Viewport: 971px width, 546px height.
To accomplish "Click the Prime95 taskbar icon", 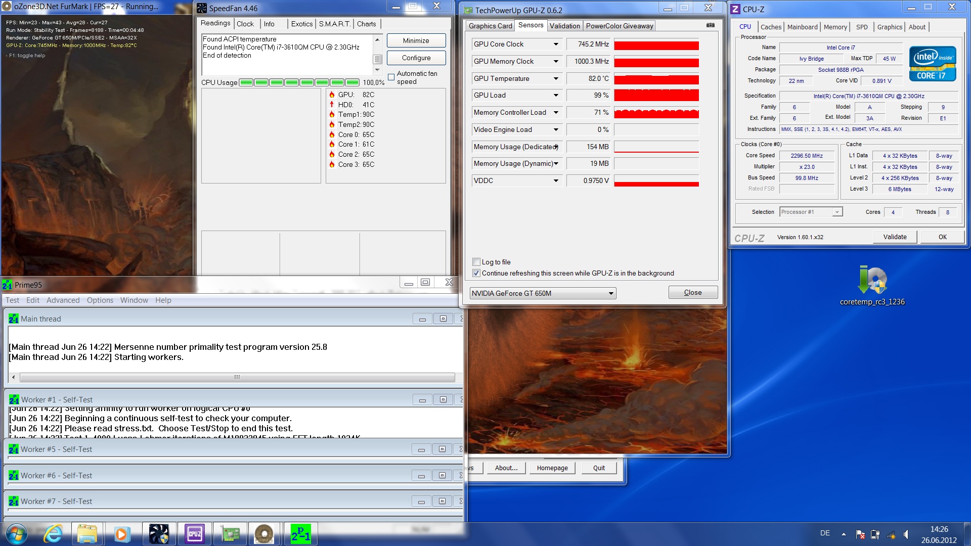I will click(x=300, y=534).
